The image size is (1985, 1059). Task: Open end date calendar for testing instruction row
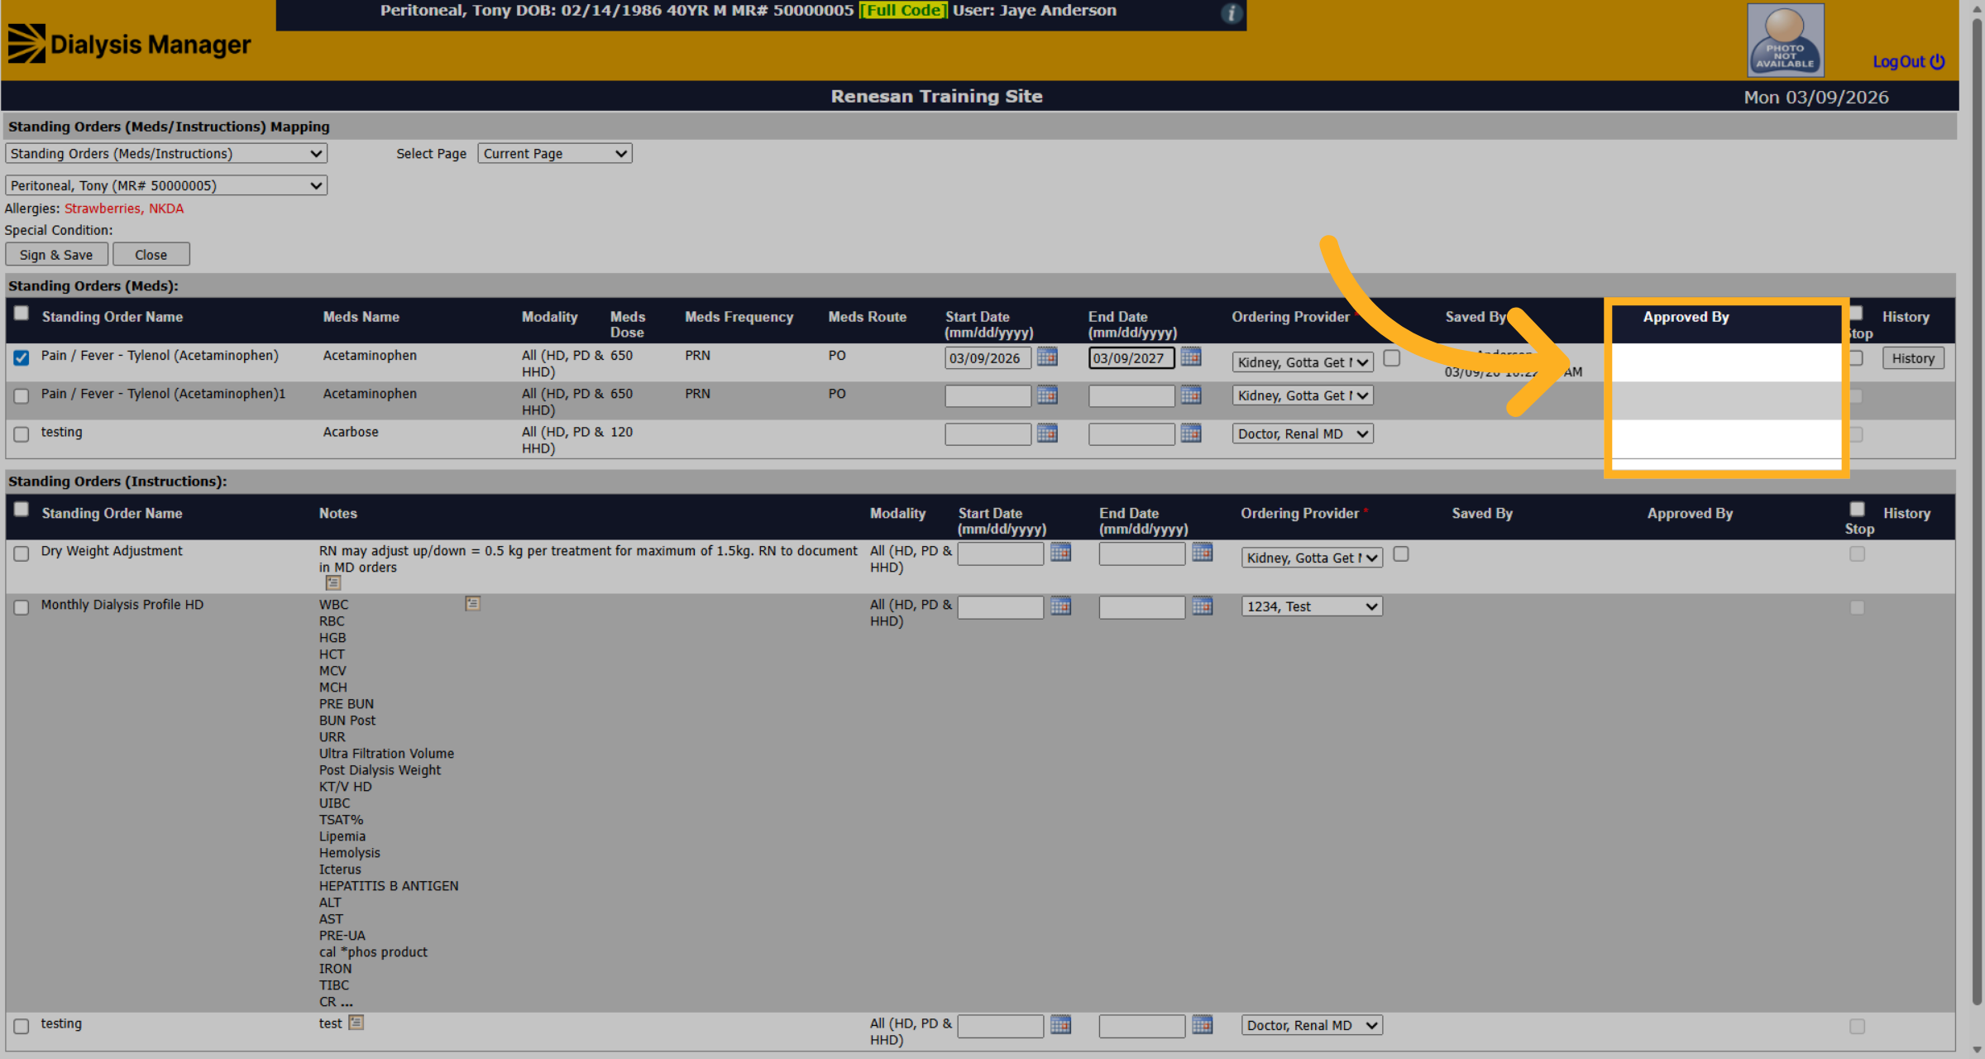[x=1202, y=1025]
